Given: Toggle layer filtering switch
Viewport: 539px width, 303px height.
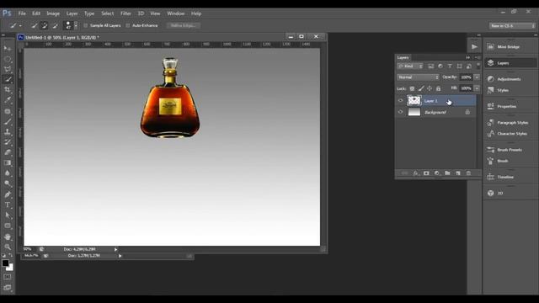Looking at the screenshot, I should point(478,66).
